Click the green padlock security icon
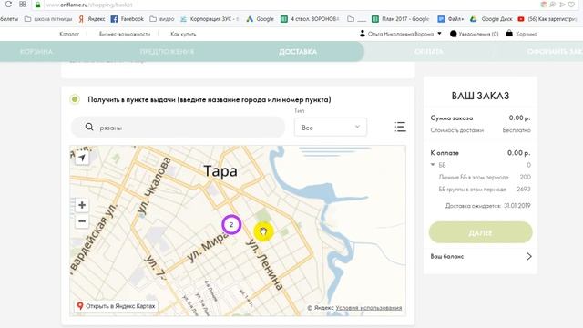The width and height of the screenshot is (583, 328). [x=37, y=5]
